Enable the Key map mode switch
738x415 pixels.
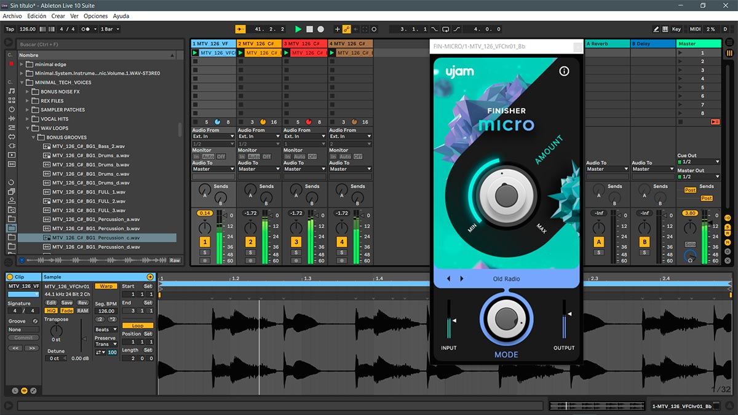click(676, 29)
